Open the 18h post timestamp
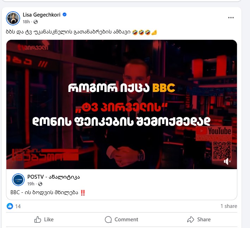This screenshot has height=228, width=250. 26,21
